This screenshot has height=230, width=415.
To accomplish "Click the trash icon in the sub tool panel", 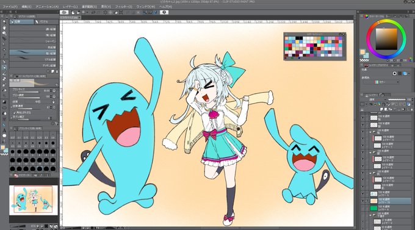I will tap(57, 71).
